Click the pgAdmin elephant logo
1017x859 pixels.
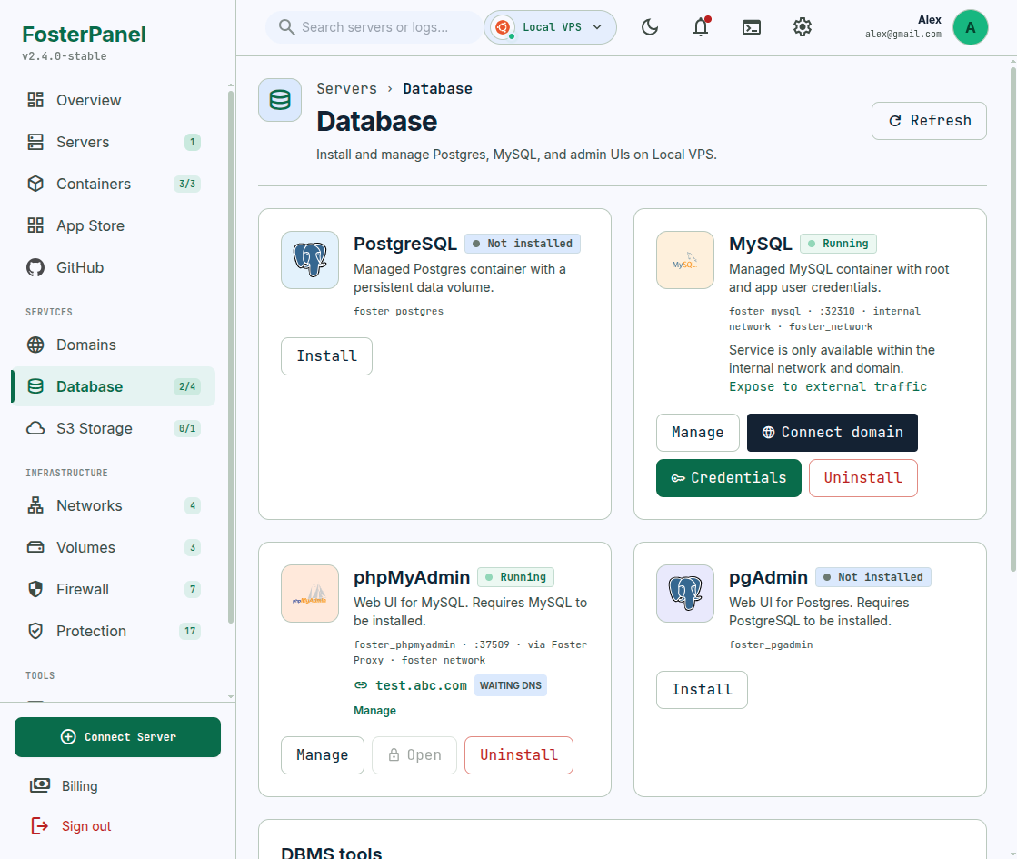tap(685, 594)
